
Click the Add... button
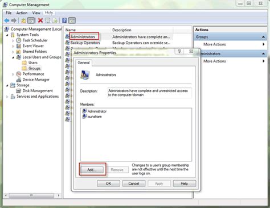[x=92, y=170]
